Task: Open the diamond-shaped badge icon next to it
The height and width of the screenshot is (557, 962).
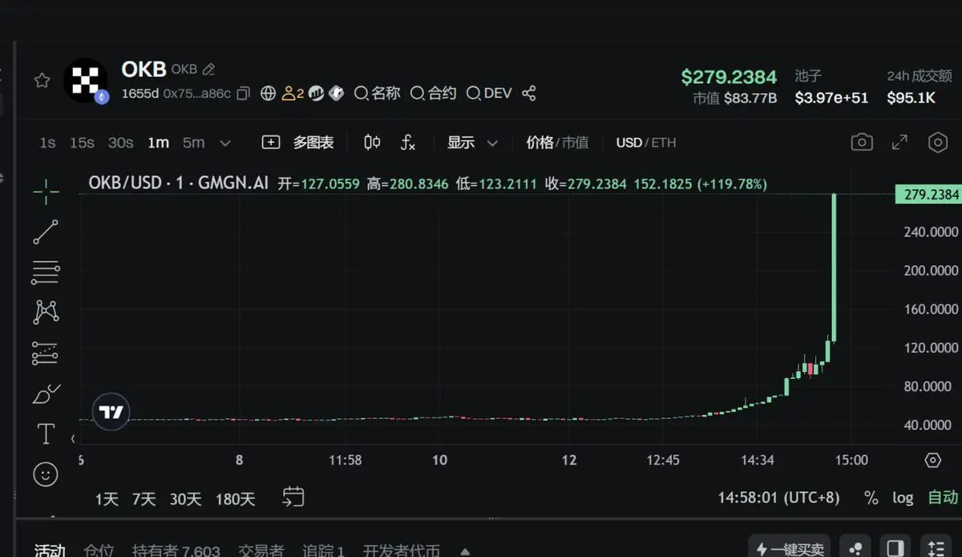Action: tap(337, 94)
